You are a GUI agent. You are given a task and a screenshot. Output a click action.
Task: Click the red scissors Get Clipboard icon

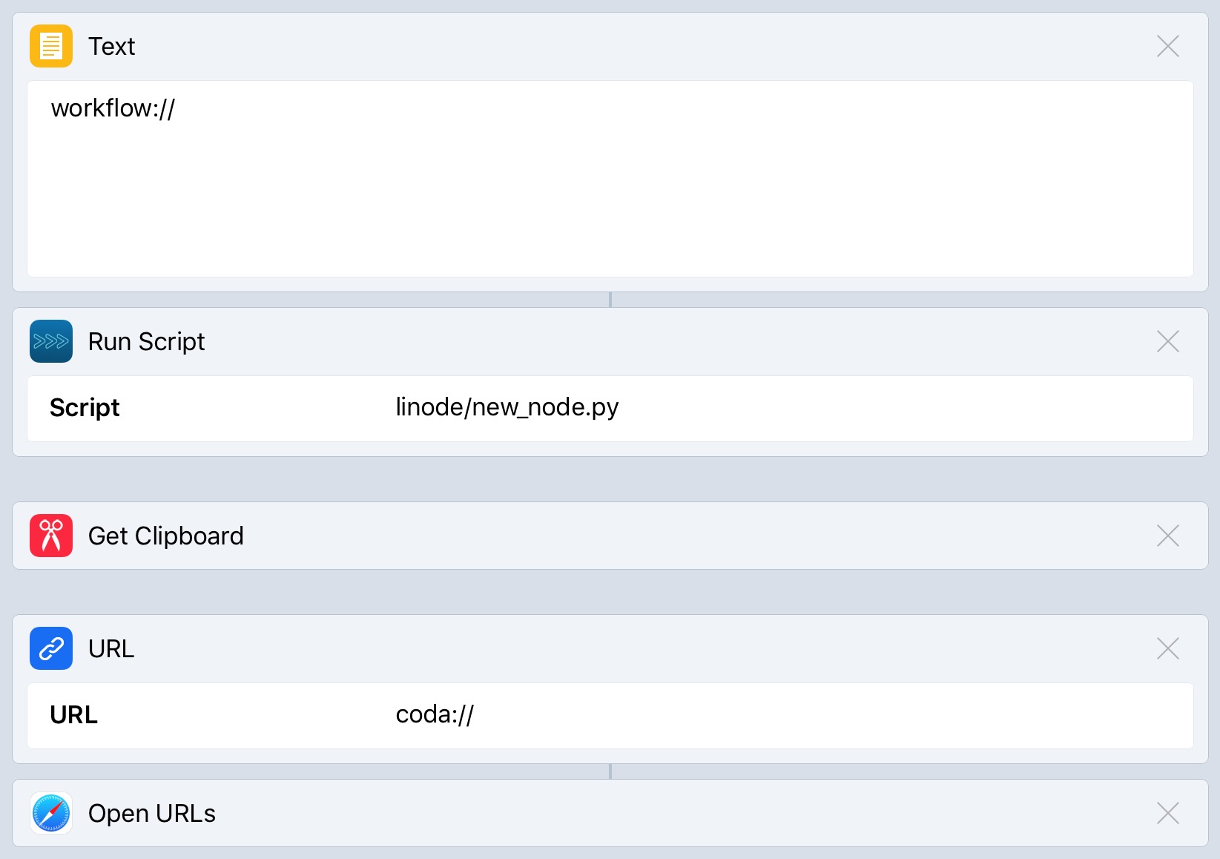[x=51, y=536]
